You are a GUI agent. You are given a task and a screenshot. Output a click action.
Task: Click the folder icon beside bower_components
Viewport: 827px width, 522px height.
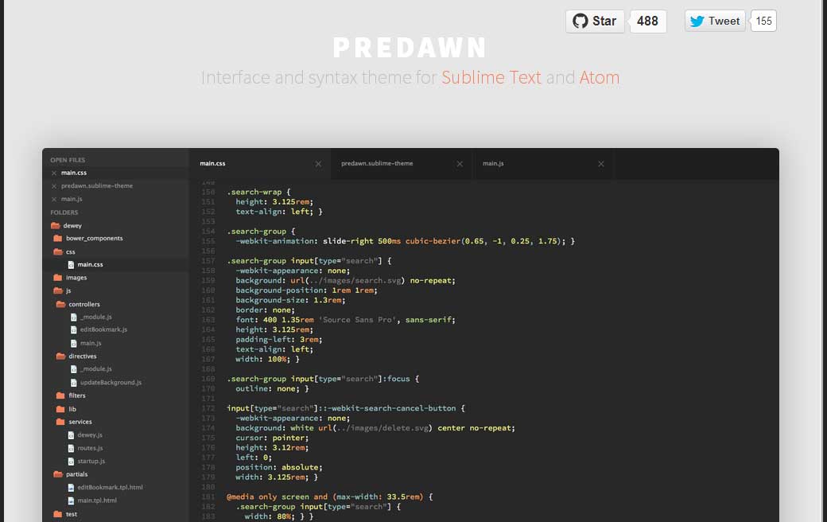[59, 238]
